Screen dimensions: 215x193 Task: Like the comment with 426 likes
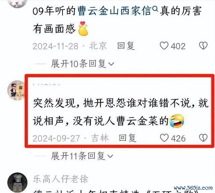[x=164, y=138]
